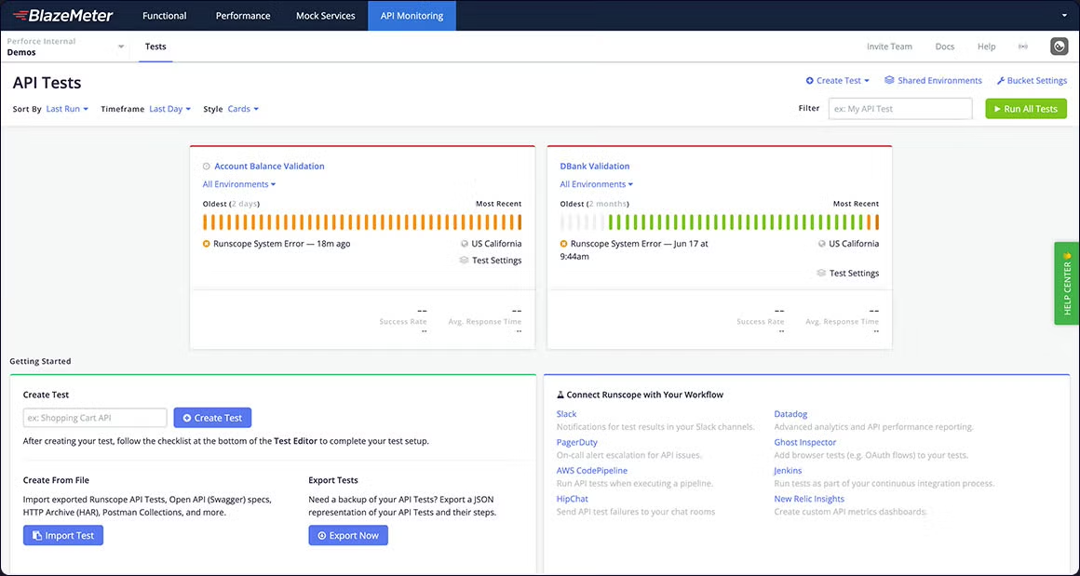Click Test Settings in DBank Validation card
Viewport: 1080px width, 576px height.
(854, 274)
